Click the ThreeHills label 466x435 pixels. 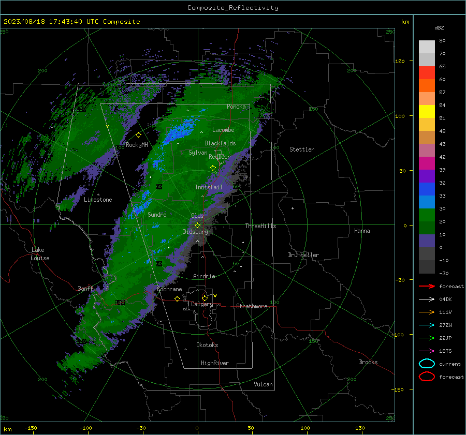[260, 226]
